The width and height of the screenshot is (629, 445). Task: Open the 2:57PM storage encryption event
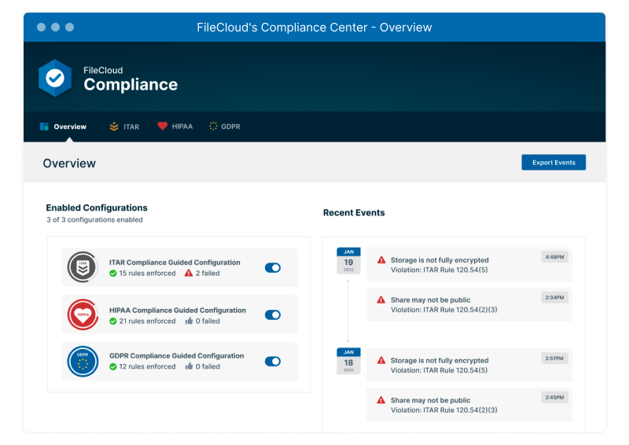(x=469, y=365)
